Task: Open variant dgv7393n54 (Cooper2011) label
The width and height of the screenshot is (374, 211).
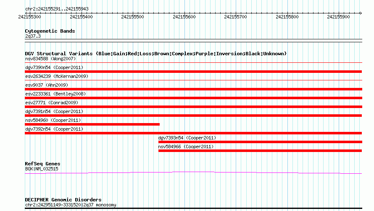Action: pos(187,138)
